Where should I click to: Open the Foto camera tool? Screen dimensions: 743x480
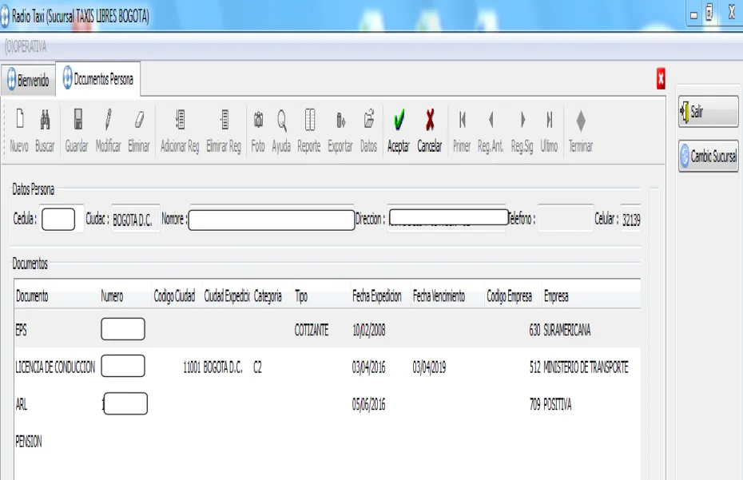pos(258,130)
